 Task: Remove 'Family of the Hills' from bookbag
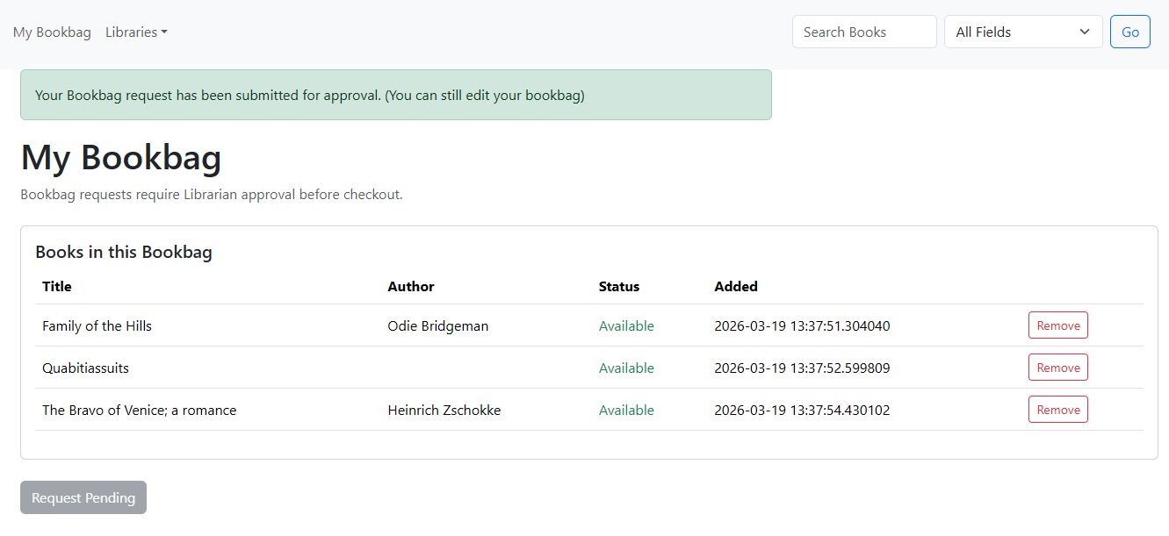click(1057, 325)
